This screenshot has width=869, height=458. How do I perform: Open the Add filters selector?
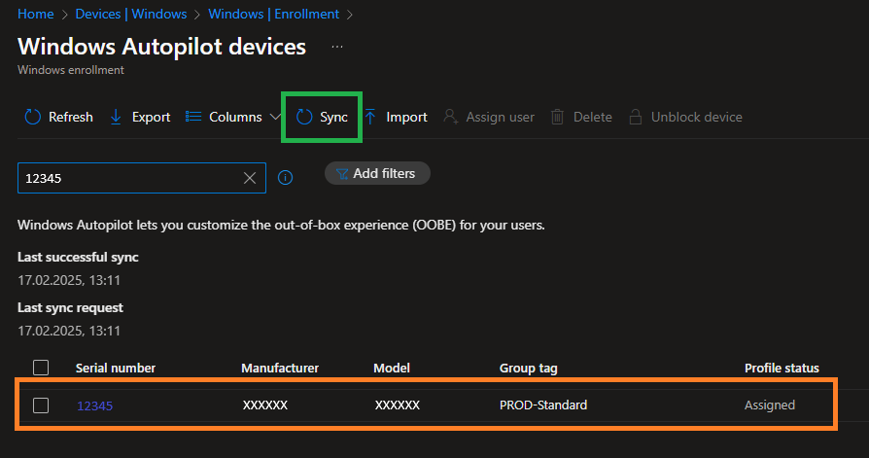click(377, 173)
